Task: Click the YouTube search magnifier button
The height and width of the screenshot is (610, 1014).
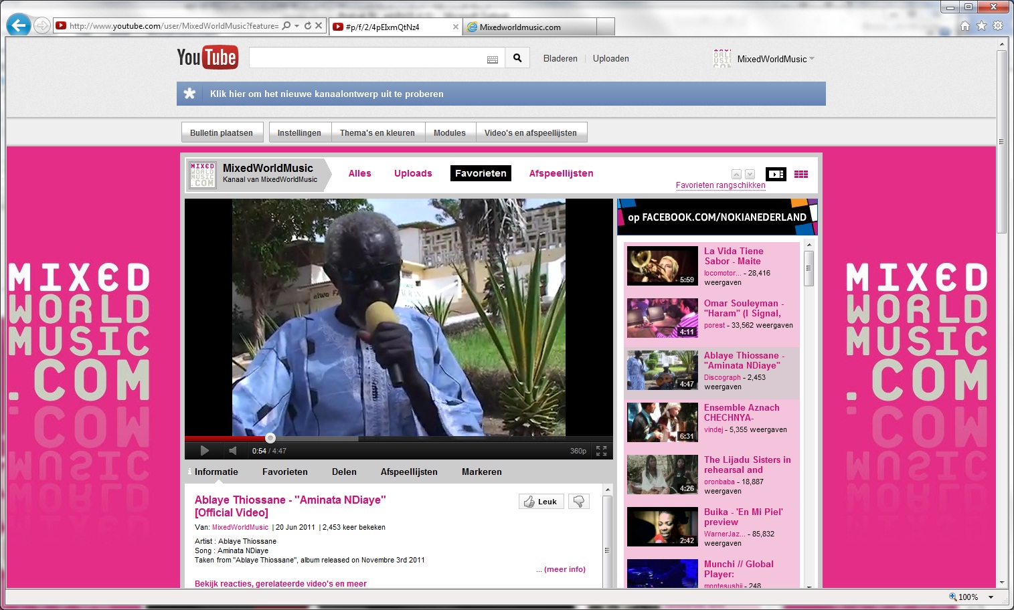Action: tap(517, 58)
